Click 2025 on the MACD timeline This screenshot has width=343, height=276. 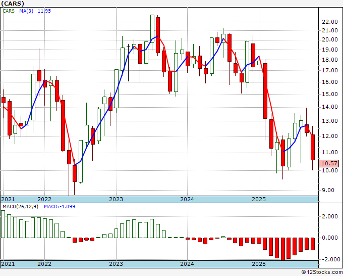coord(259,264)
